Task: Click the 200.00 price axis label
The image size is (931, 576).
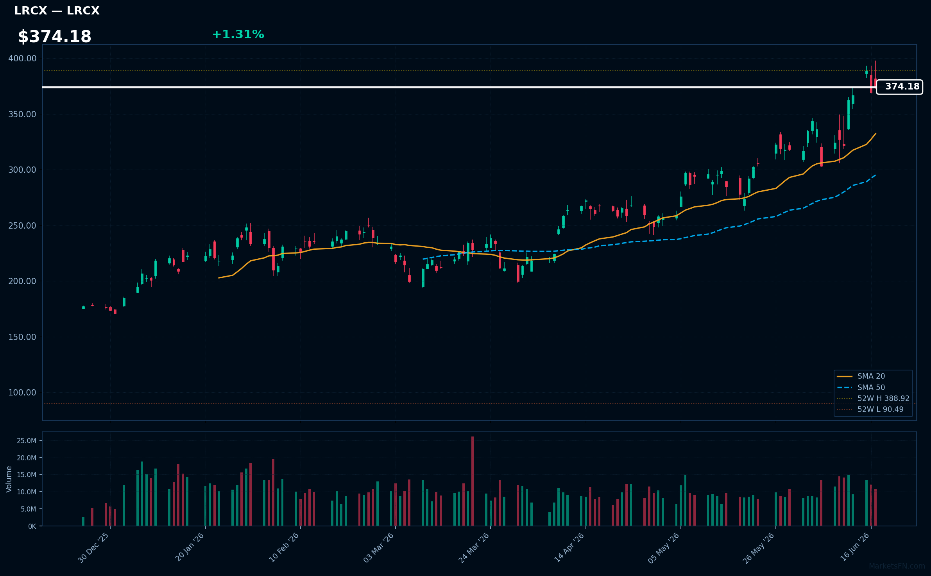Action: (x=22, y=281)
